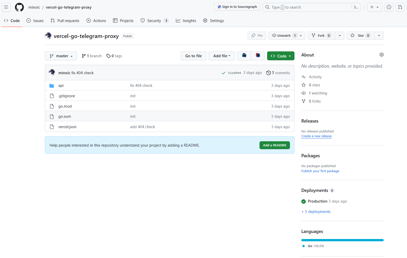Click Sign in to Sourcegraph button
407x258 pixels.
click(x=237, y=7)
